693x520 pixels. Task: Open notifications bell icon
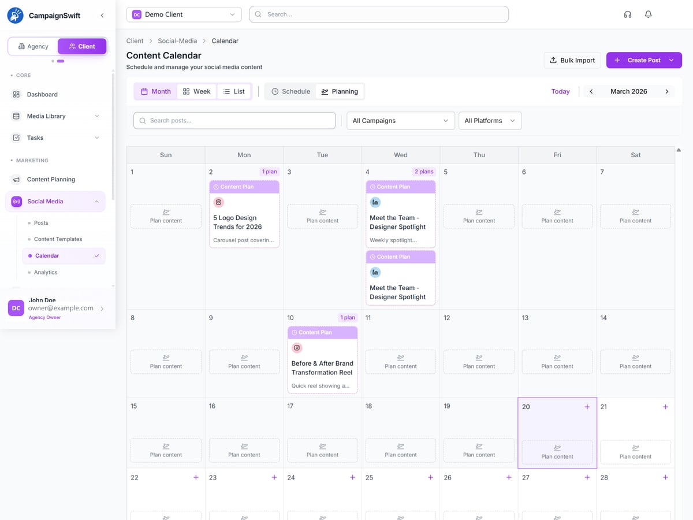(x=649, y=14)
